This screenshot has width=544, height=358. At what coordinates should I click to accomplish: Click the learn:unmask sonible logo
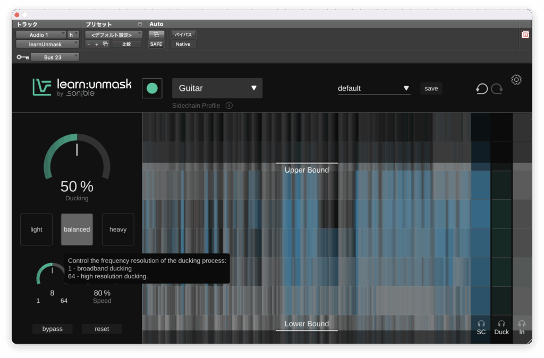[82, 88]
